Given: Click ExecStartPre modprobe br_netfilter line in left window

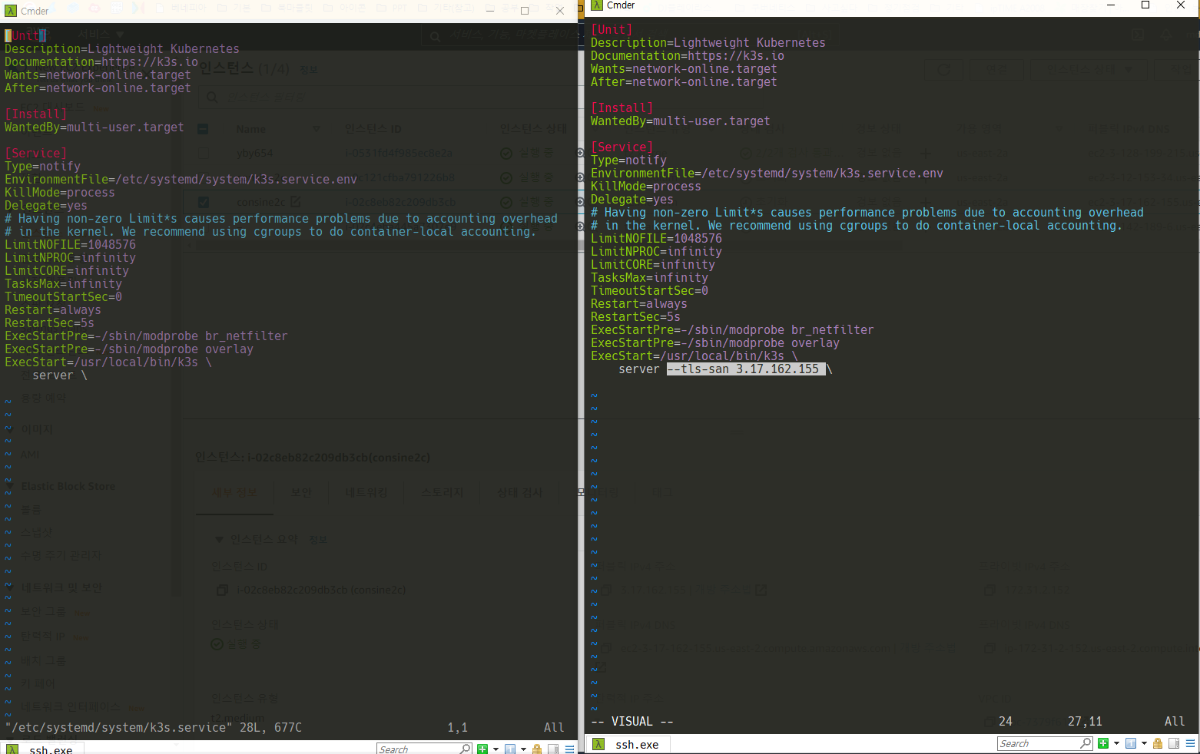Looking at the screenshot, I should click(146, 336).
